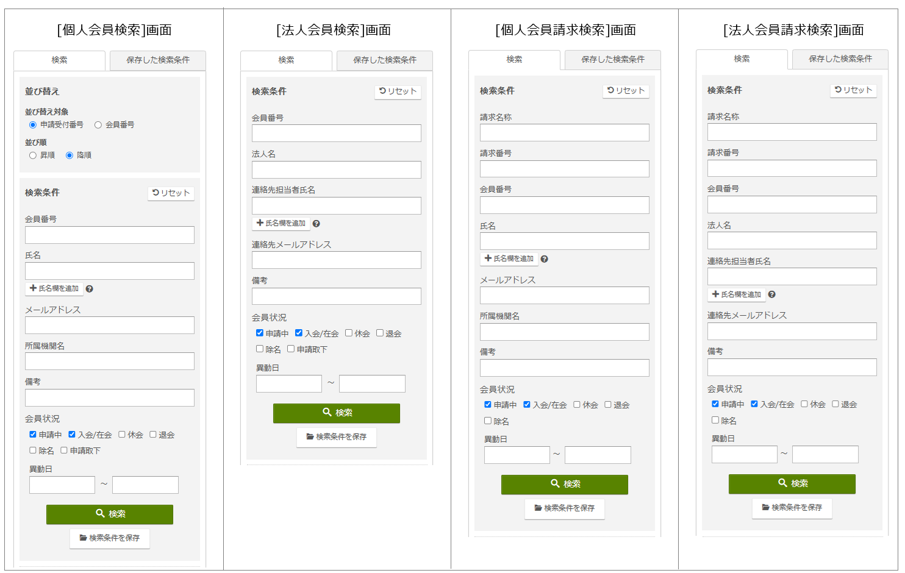The width and height of the screenshot is (905, 573).
Task: Check 申請取下 in 個人会員検索 panel
Action: 64,450
